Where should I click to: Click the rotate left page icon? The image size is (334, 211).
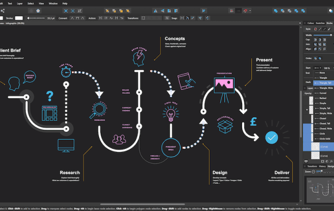[x=169, y=11]
